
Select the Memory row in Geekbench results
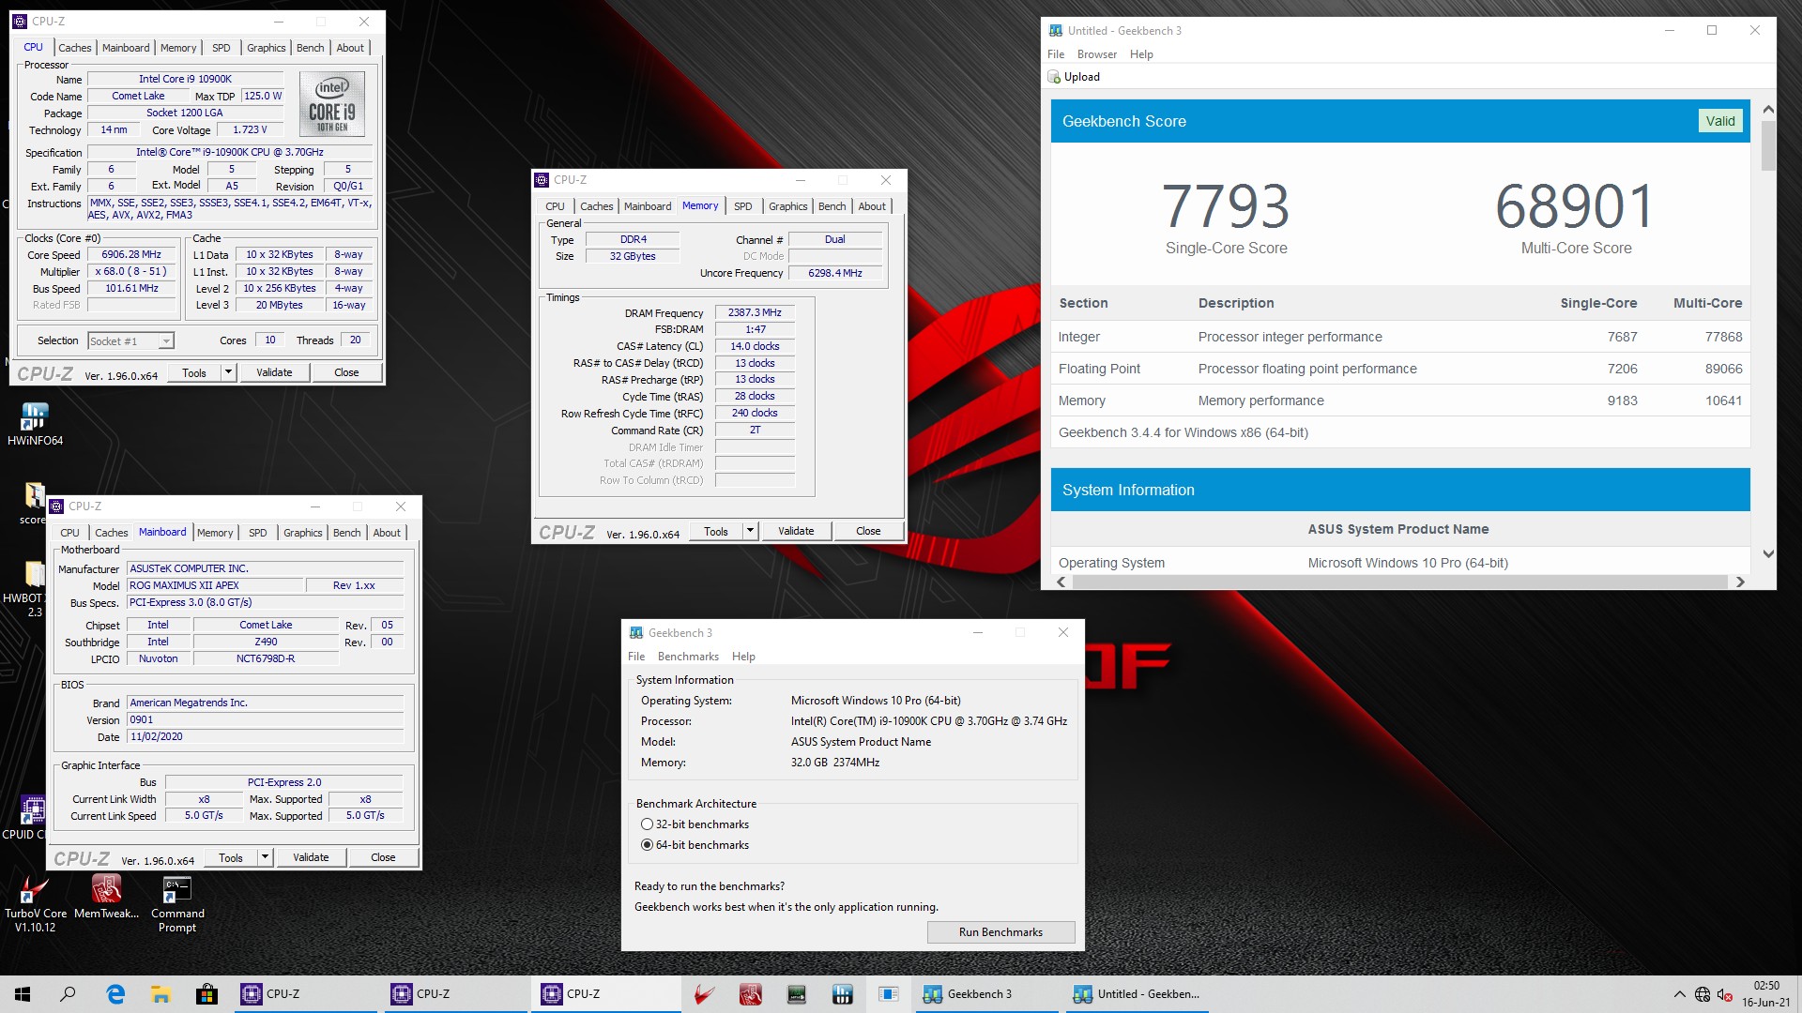click(1400, 401)
